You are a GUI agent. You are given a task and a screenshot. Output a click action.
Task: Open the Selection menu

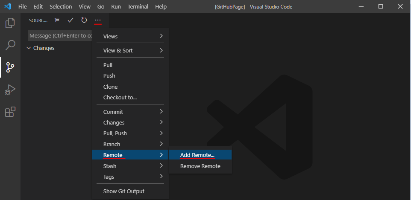[x=61, y=6]
